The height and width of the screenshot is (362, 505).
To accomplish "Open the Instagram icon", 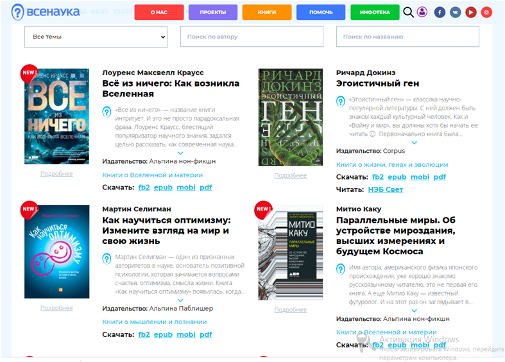I will tap(486, 12).
